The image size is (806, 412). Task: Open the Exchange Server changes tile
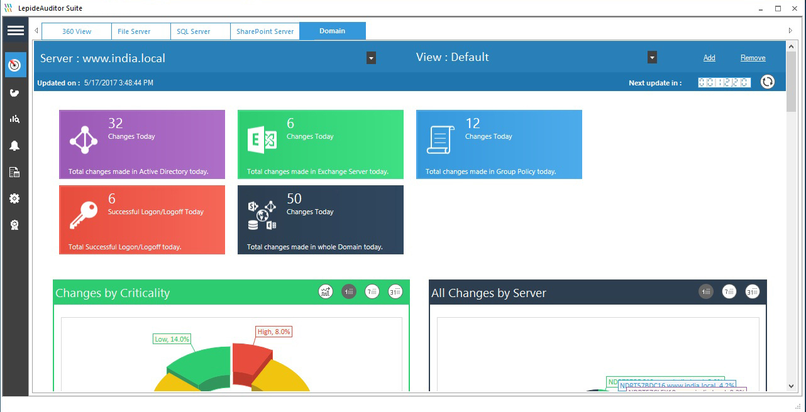pos(321,144)
